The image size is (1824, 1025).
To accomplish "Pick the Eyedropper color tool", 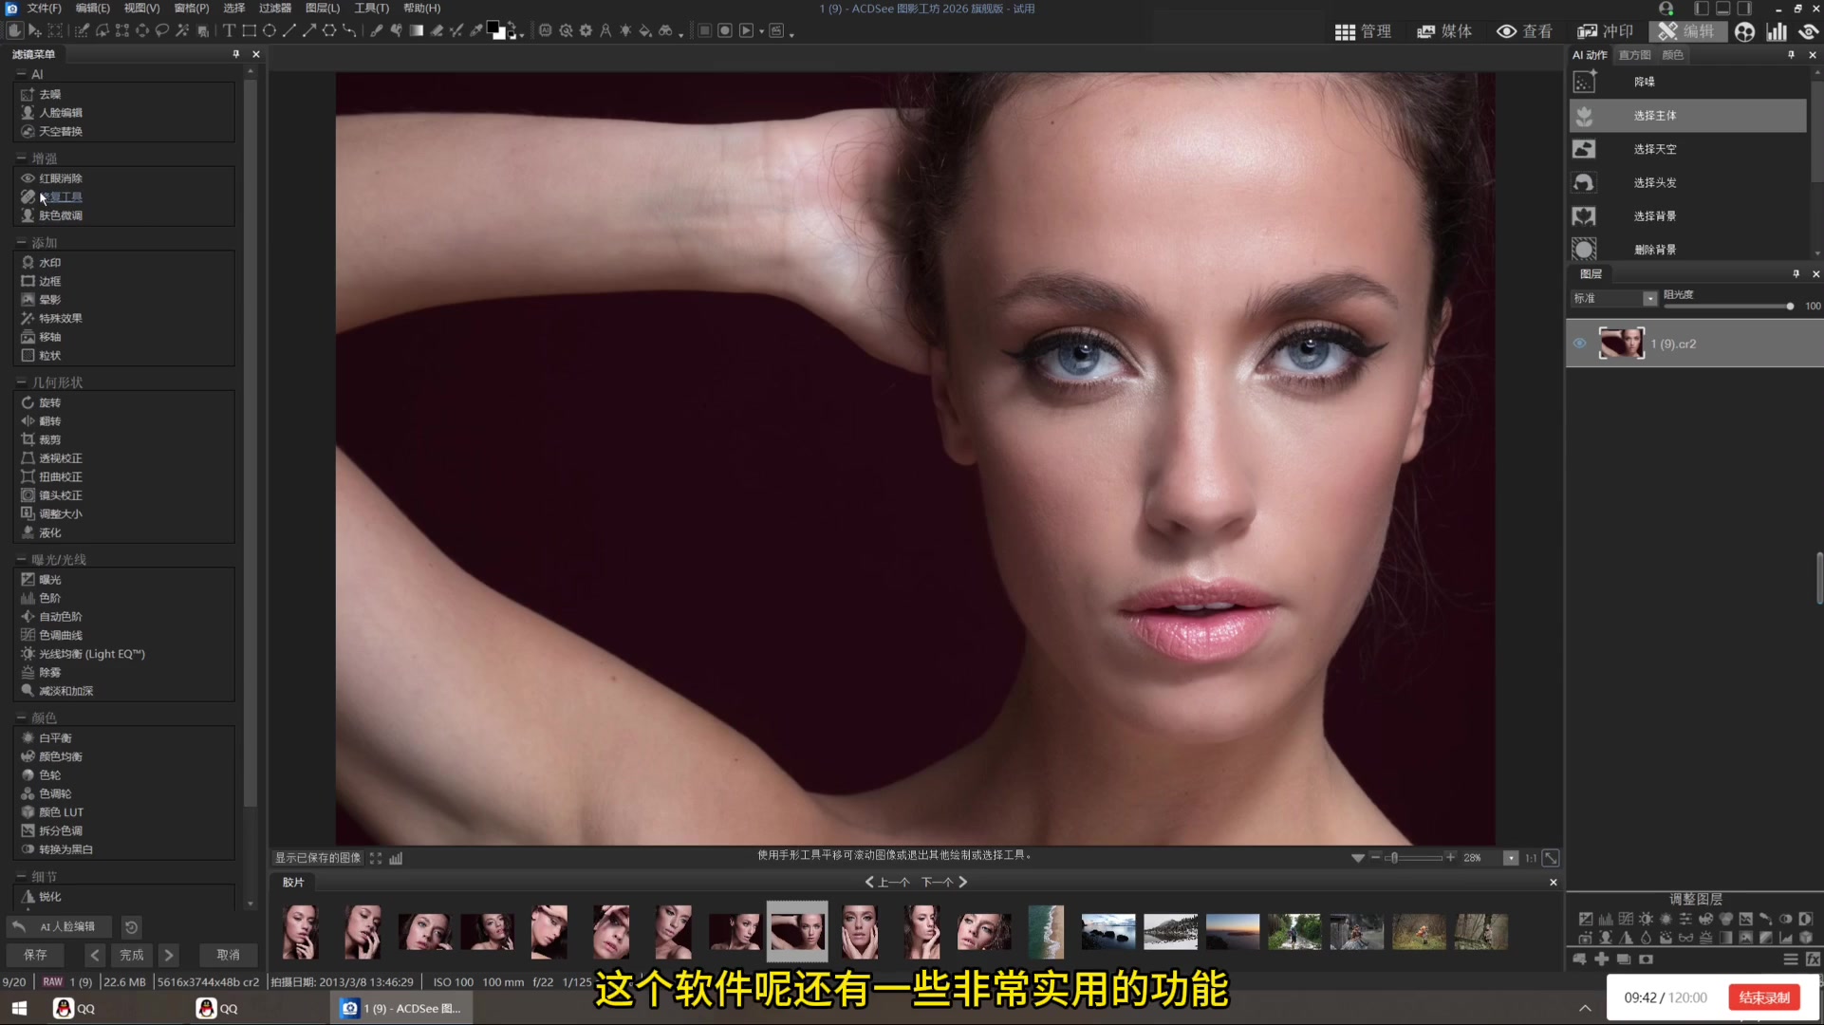I will point(475,30).
